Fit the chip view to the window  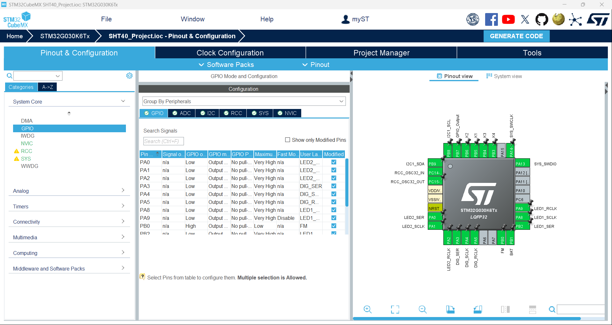coord(395,309)
